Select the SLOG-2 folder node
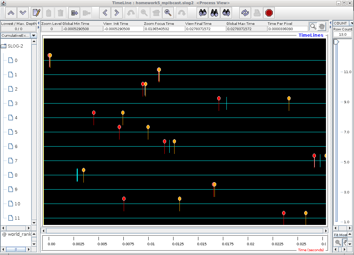The image size is (354, 255). (15, 46)
